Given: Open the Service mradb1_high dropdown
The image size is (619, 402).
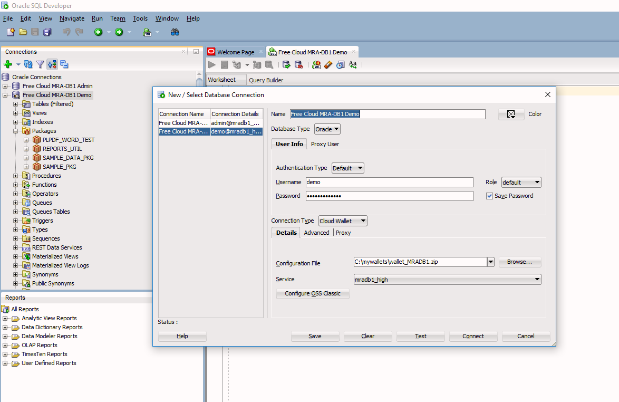Looking at the screenshot, I should 447,280.
